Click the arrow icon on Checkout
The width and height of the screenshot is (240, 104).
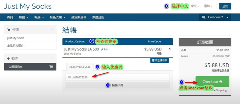[x=221, y=82]
